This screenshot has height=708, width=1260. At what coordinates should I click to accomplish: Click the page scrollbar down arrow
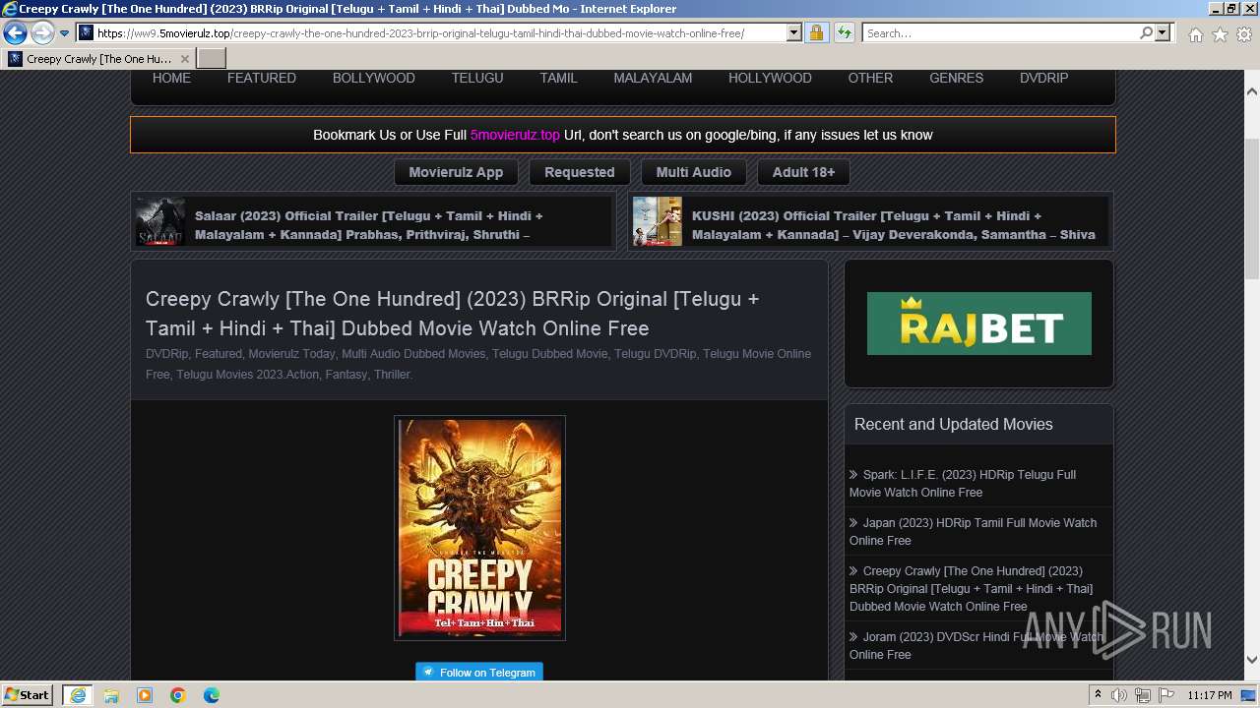1252,660
